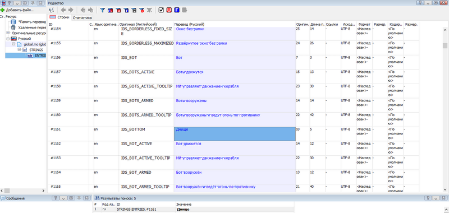Click the blue F mark fuzzy button
449x213 pixels.
point(177,10)
